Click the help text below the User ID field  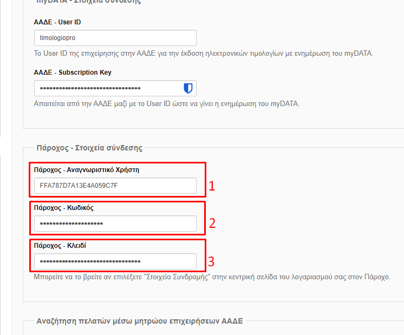point(204,54)
